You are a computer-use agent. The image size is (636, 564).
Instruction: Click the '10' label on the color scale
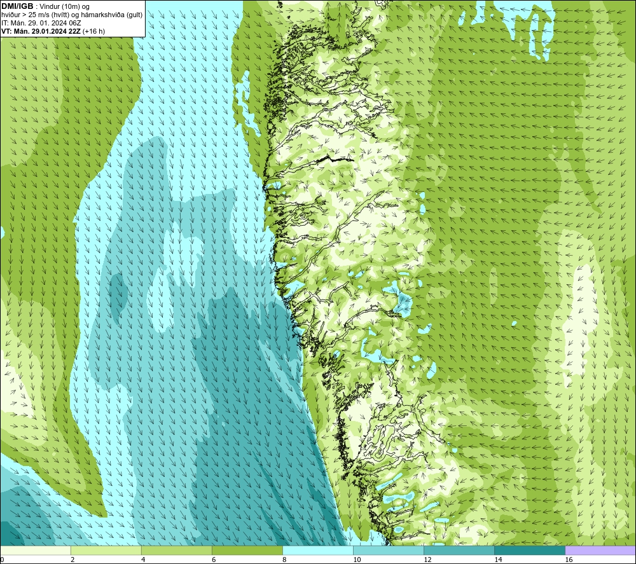point(357,560)
